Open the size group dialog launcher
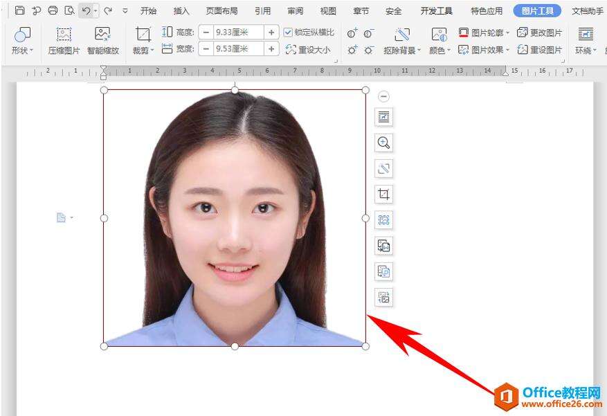Viewport: 607px width, 416px height. pos(336,61)
